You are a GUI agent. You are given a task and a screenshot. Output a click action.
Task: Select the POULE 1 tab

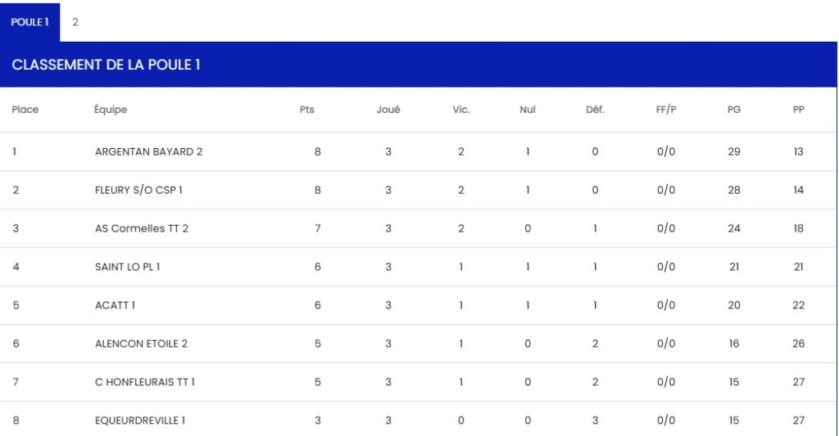pyautogui.click(x=29, y=22)
